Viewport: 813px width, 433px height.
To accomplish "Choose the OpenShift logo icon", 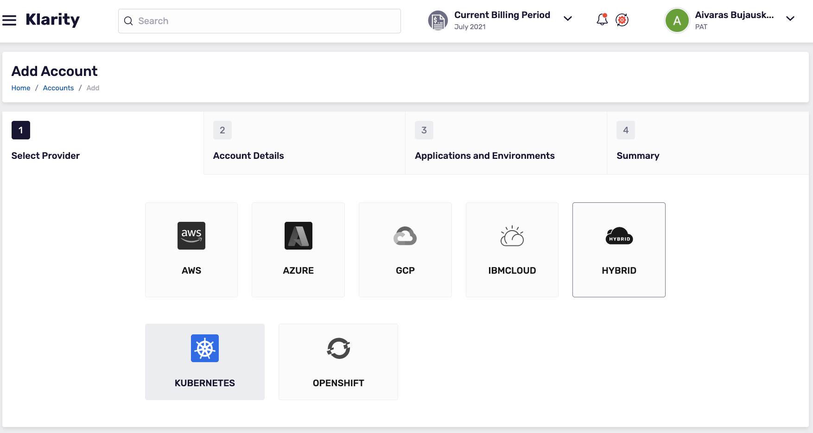I will pyautogui.click(x=338, y=348).
